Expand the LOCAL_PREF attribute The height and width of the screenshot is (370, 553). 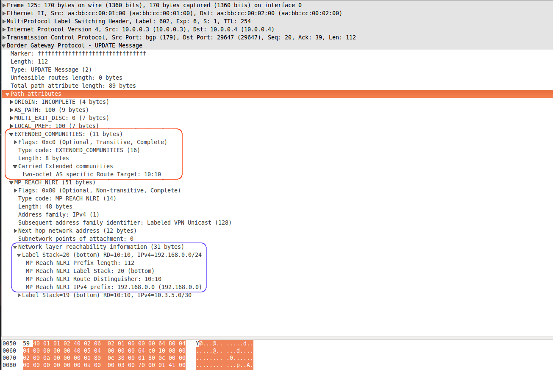pyautogui.click(x=11, y=125)
